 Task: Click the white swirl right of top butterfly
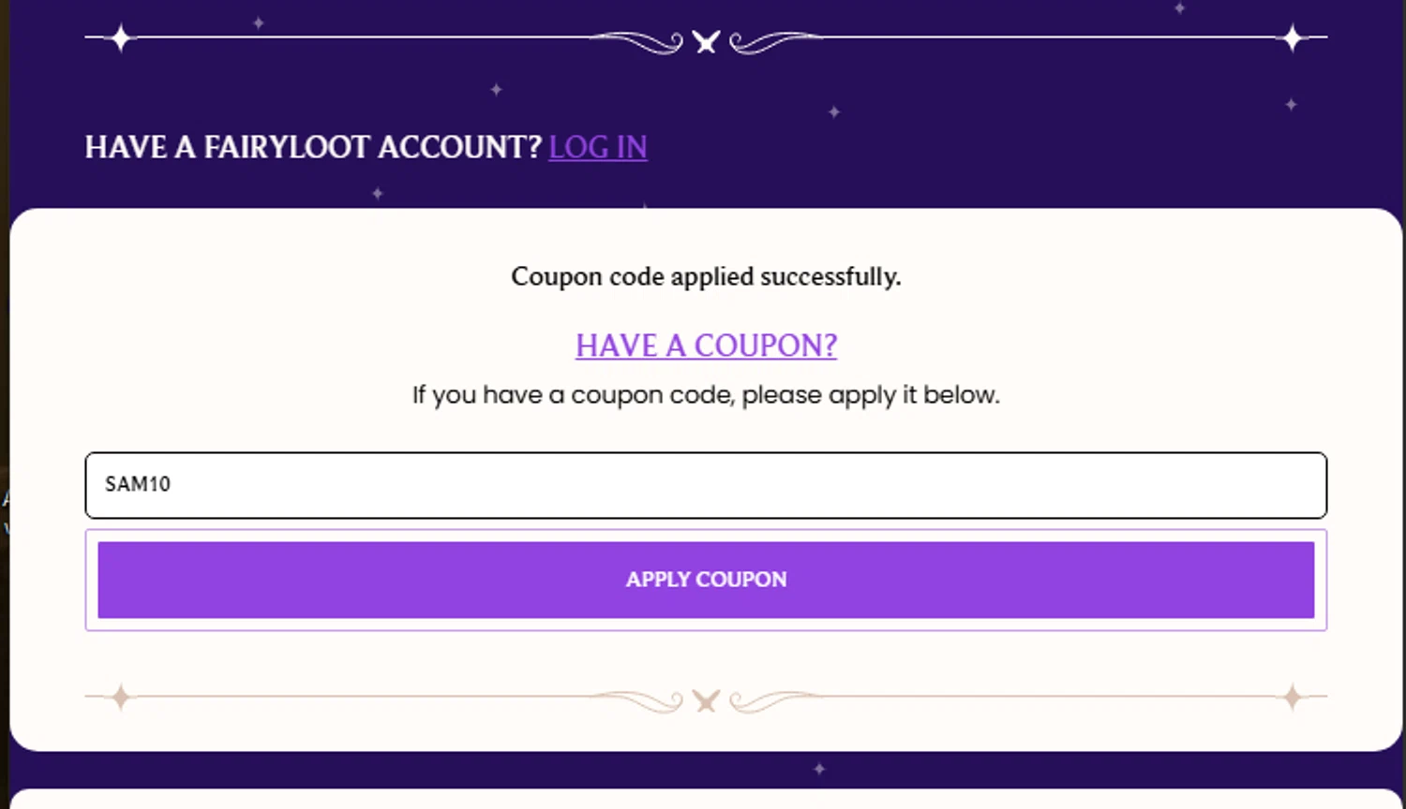(x=770, y=41)
